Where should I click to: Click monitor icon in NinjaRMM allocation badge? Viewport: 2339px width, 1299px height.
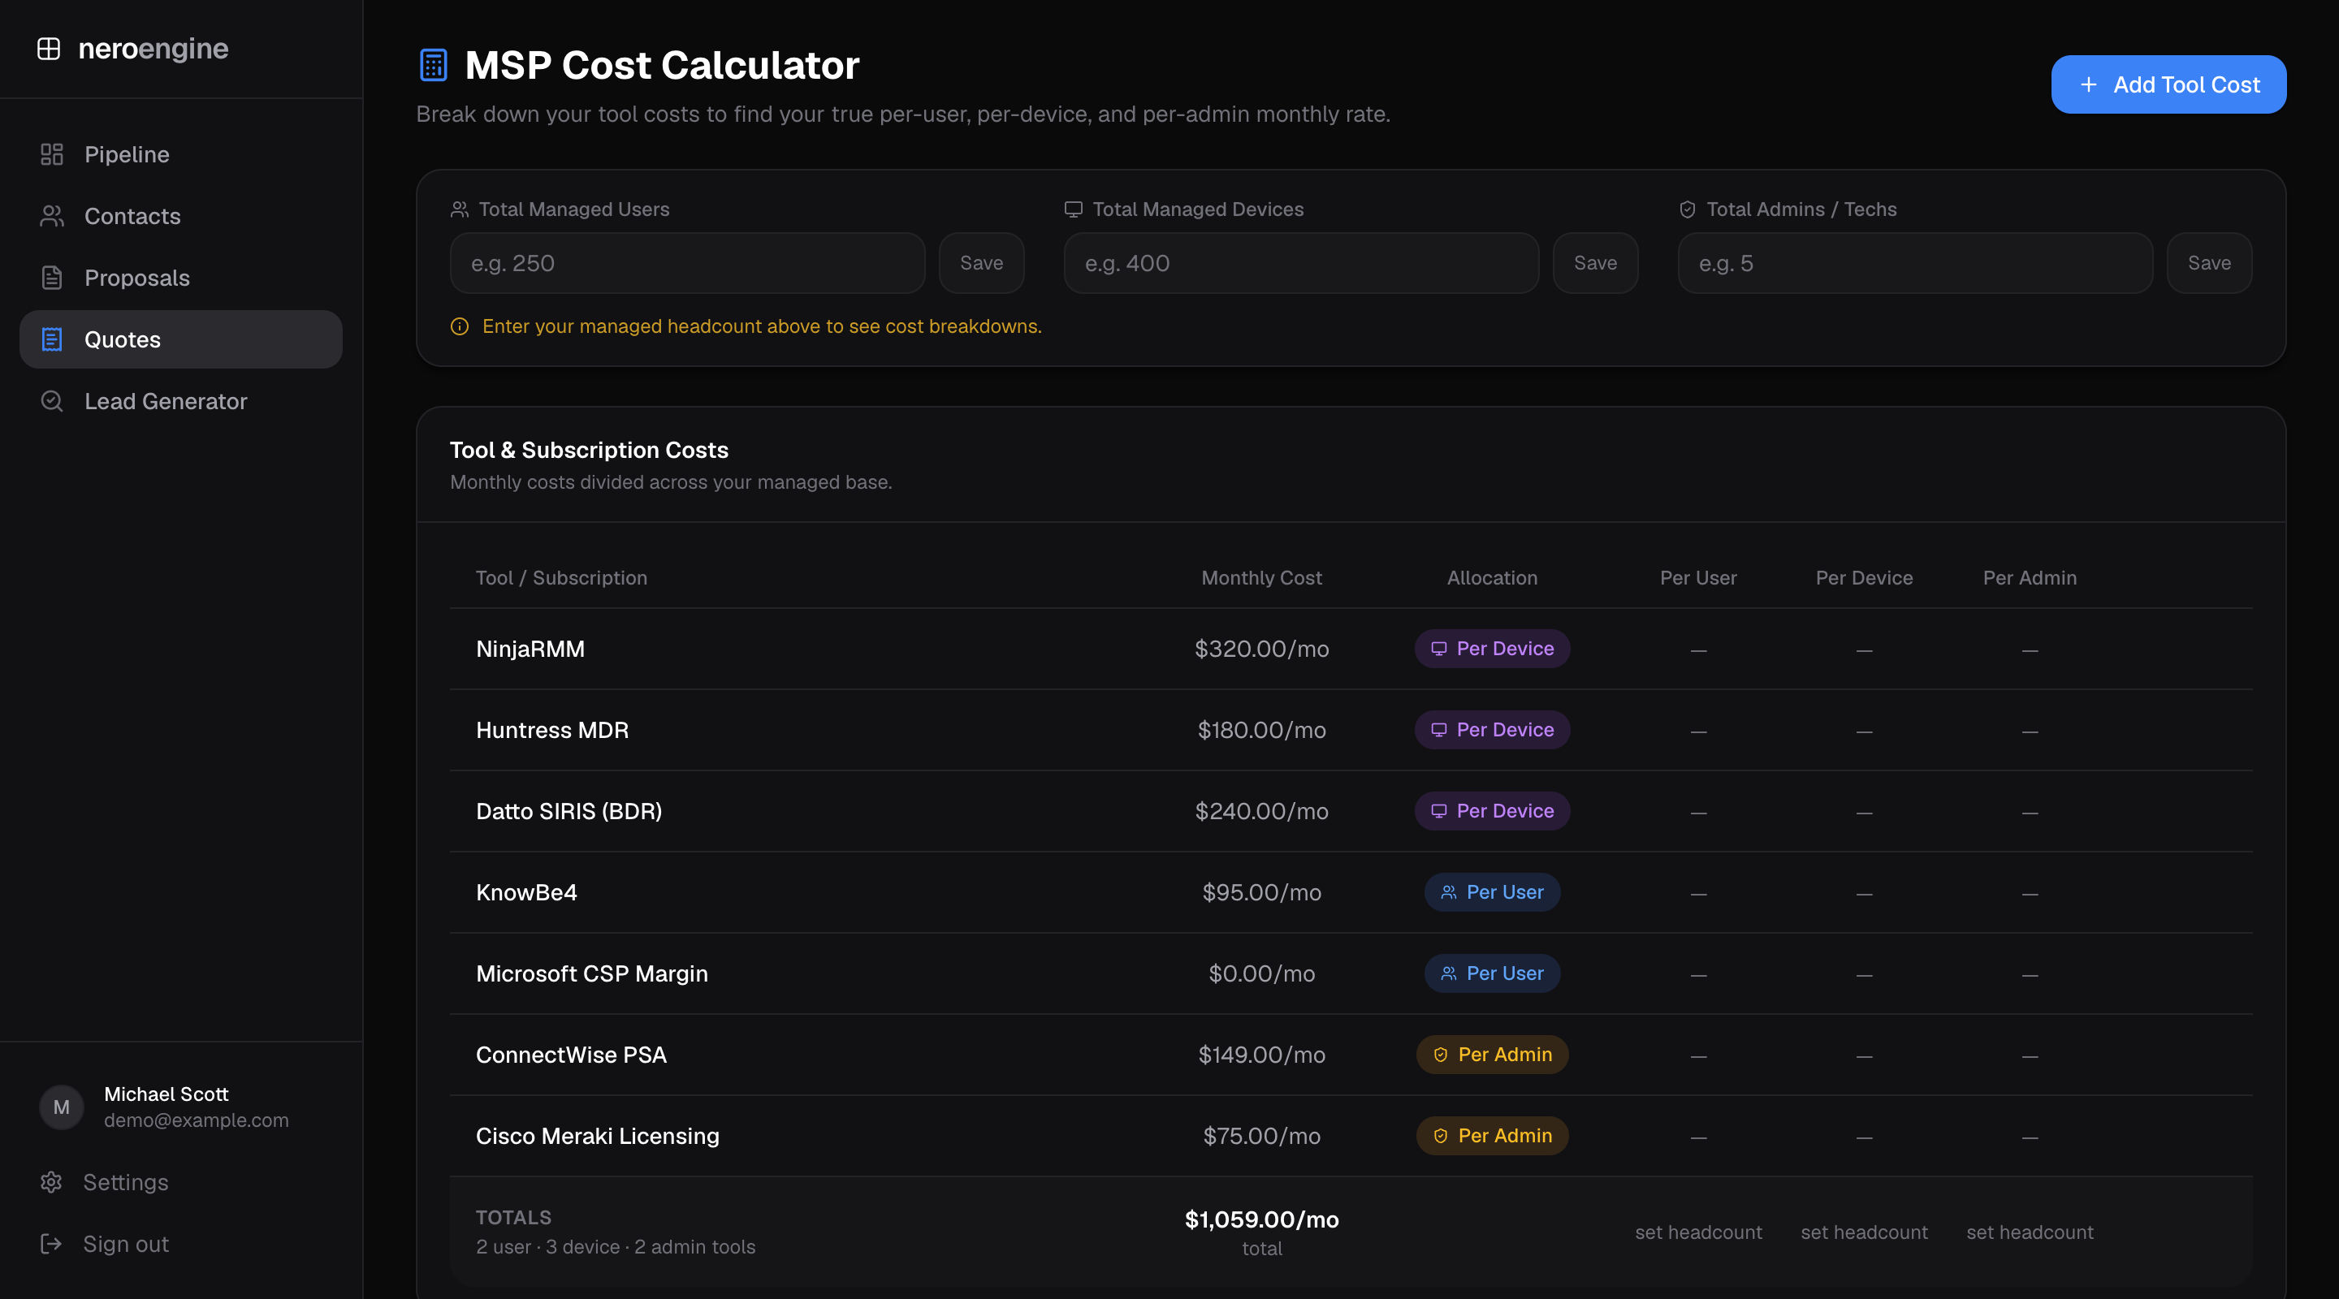1439,649
